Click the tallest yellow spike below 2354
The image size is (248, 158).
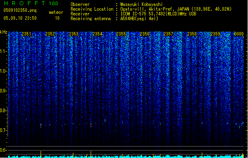point(91,154)
